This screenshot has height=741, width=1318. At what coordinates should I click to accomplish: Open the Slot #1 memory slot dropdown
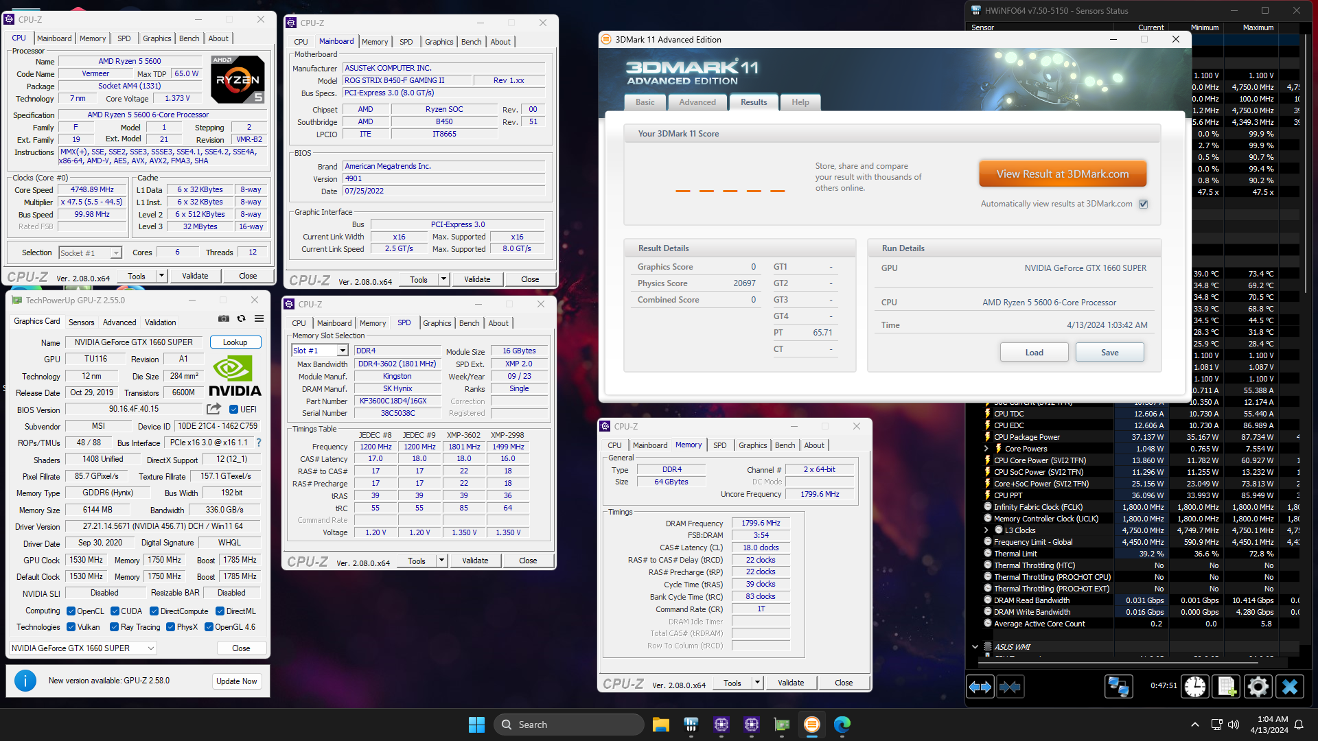(320, 351)
